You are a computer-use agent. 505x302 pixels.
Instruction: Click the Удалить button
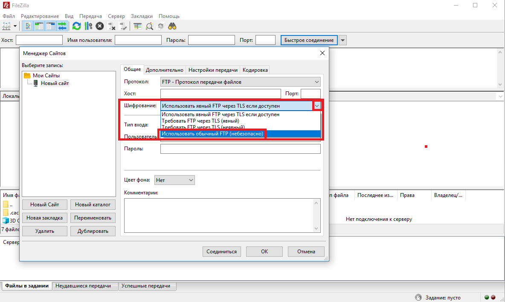[x=45, y=231]
